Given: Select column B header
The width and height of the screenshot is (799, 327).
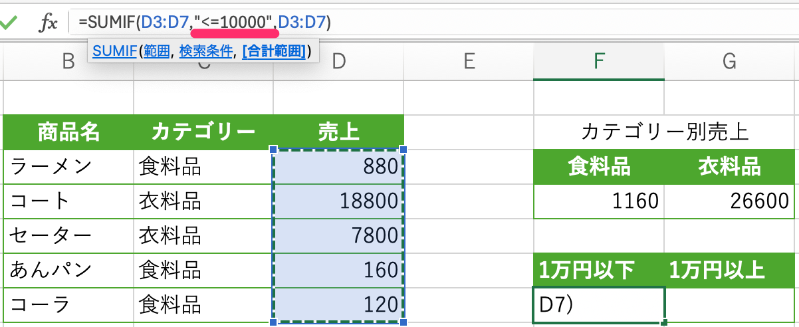Looking at the screenshot, I should (x=68, y=62).
